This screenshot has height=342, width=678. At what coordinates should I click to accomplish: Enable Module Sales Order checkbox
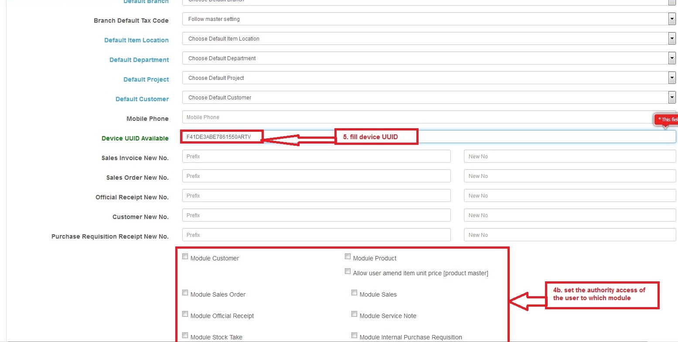point(185,293)
